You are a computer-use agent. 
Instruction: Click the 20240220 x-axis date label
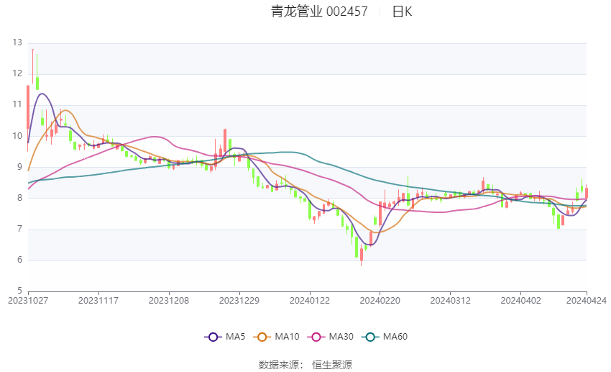tap(380, 301)
